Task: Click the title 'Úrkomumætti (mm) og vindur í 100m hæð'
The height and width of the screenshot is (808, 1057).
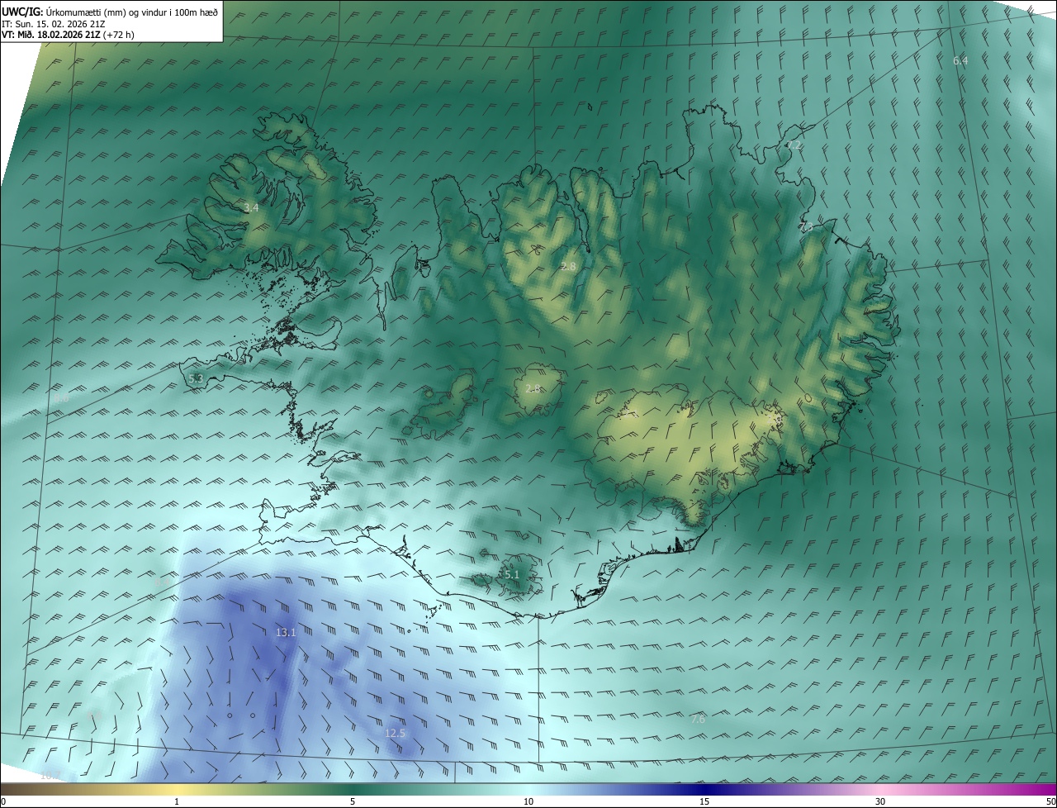Action: pos(132,11)
